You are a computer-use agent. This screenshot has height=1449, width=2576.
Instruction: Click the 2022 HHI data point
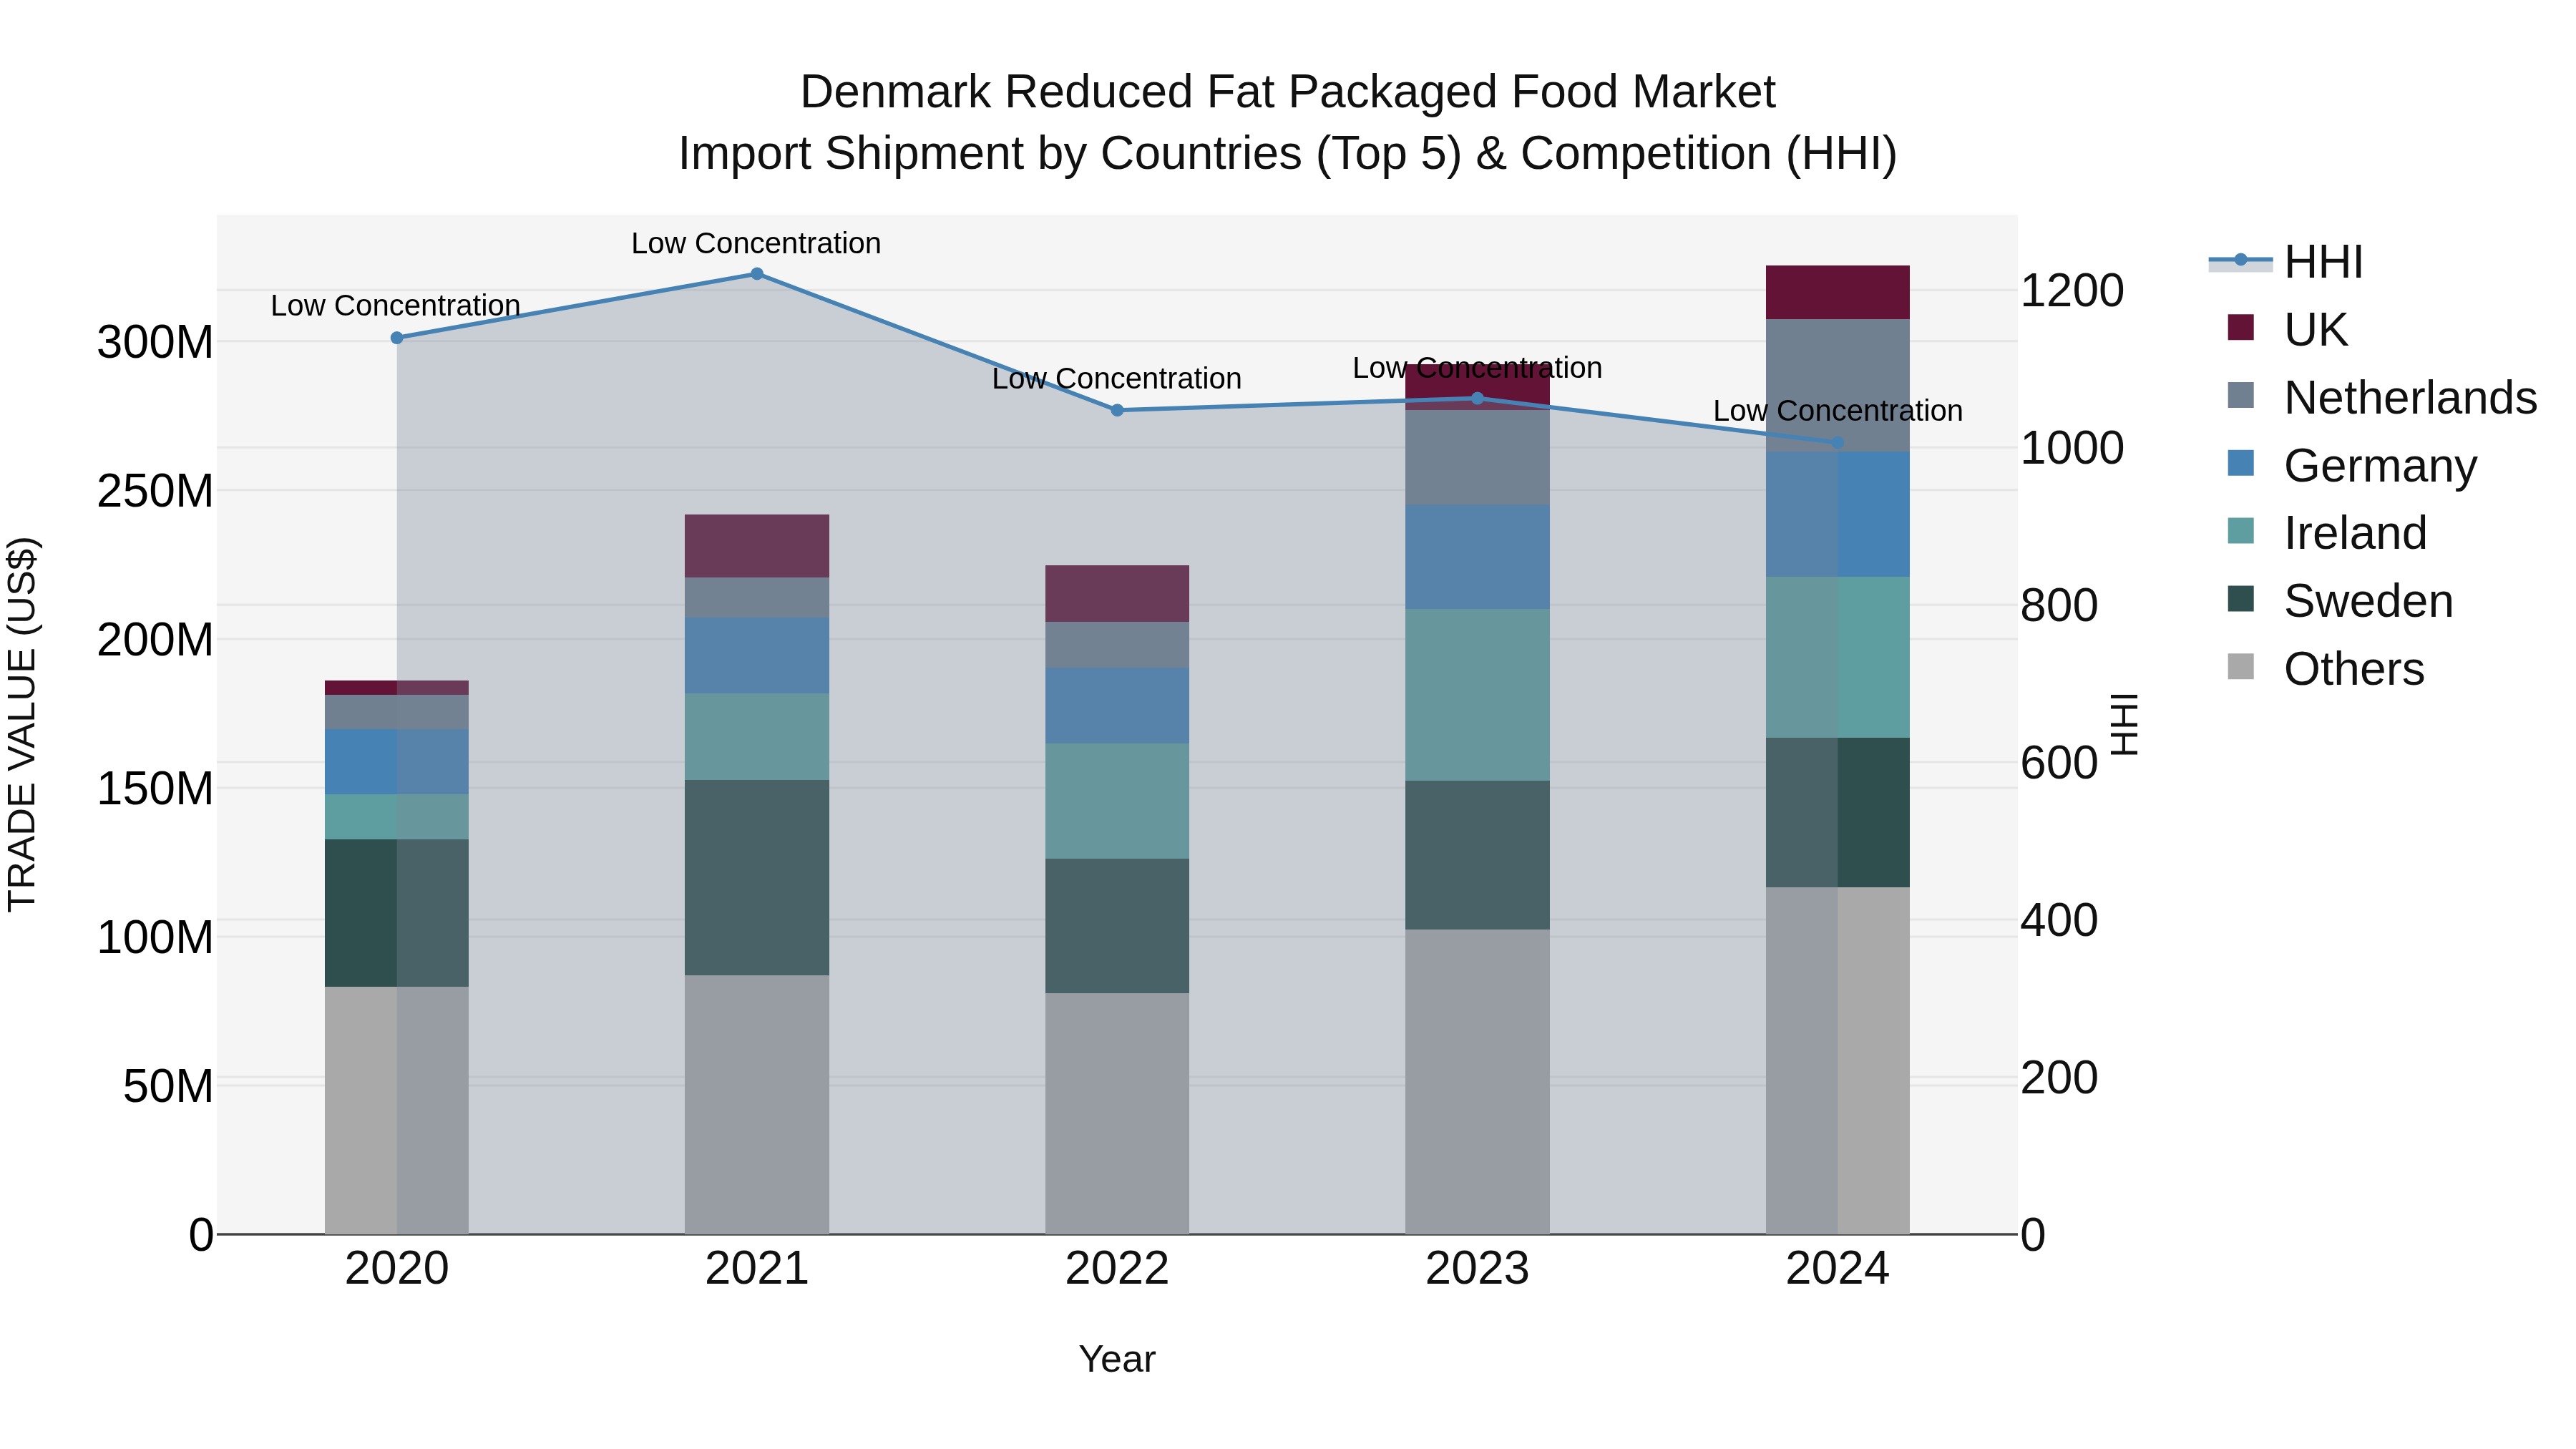(x=1117, y=410)
